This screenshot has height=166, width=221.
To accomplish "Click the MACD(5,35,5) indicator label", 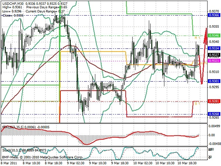I will coord(13,127).
